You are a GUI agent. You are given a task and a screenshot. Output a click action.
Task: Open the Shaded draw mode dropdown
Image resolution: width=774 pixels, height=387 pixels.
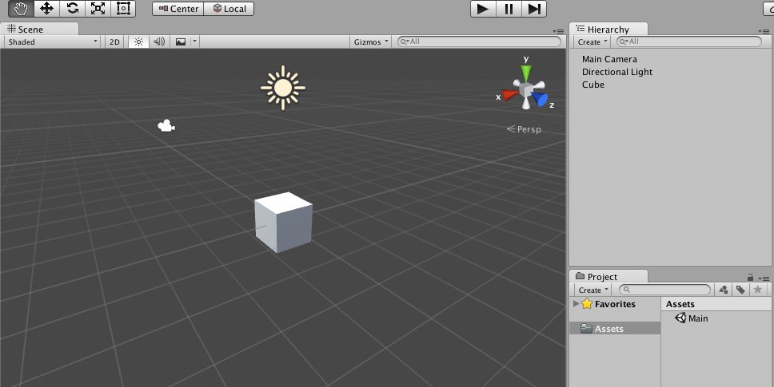pos(52,41)
